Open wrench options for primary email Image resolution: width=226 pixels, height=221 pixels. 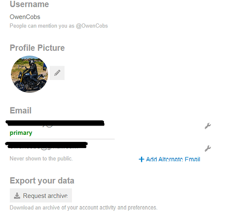coord(208,126)
